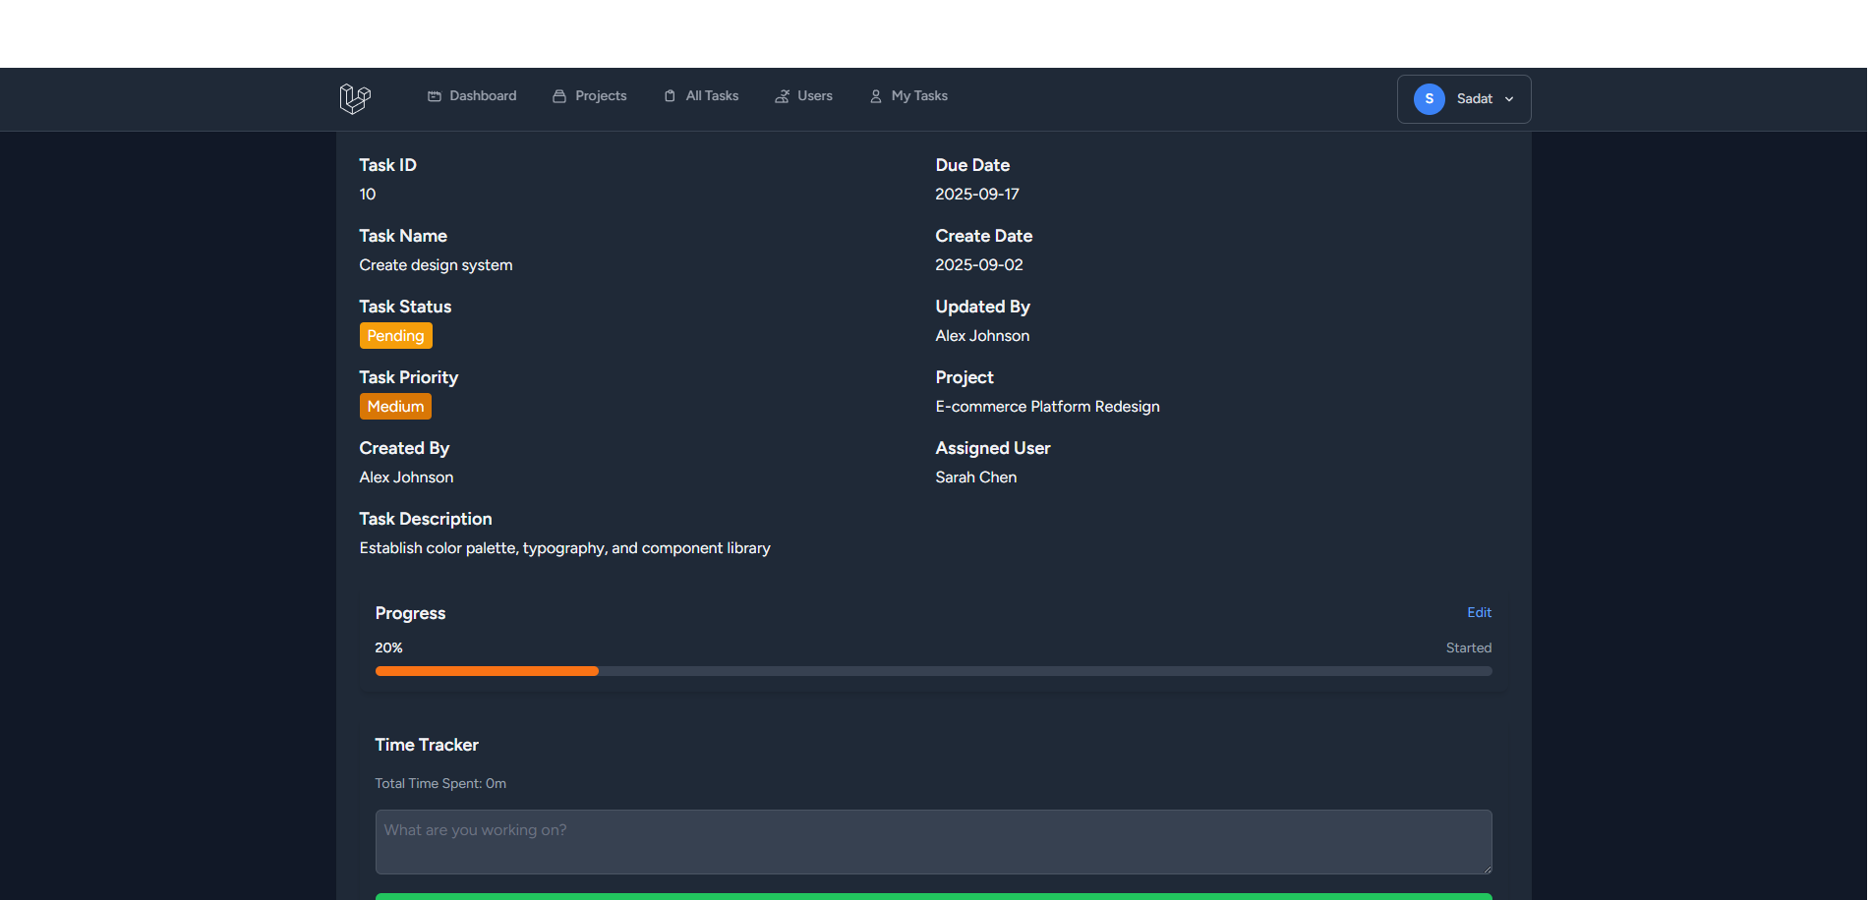Click the task ID value 10
The width and height of the screenshot is (1871, 900).
tap(368, 195)
